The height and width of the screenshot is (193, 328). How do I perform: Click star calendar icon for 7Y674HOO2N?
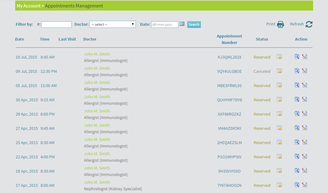pyautogui.click(x=279, y=185)
